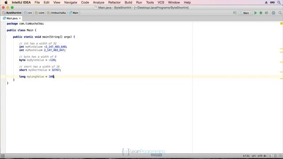
Task: Click the value 32767 in the short declaration
Action: pyautogui.click(x=55, y=70)
